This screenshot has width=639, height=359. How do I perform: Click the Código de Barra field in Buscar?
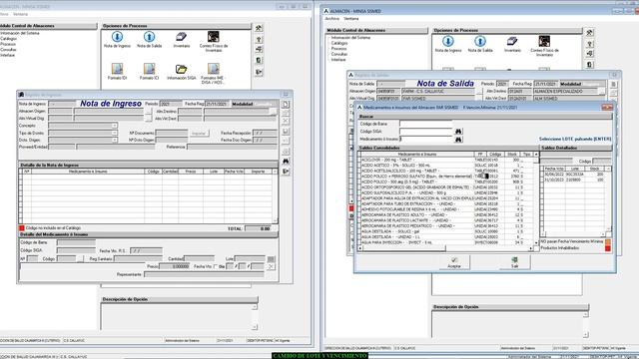[x=426, y=124]
